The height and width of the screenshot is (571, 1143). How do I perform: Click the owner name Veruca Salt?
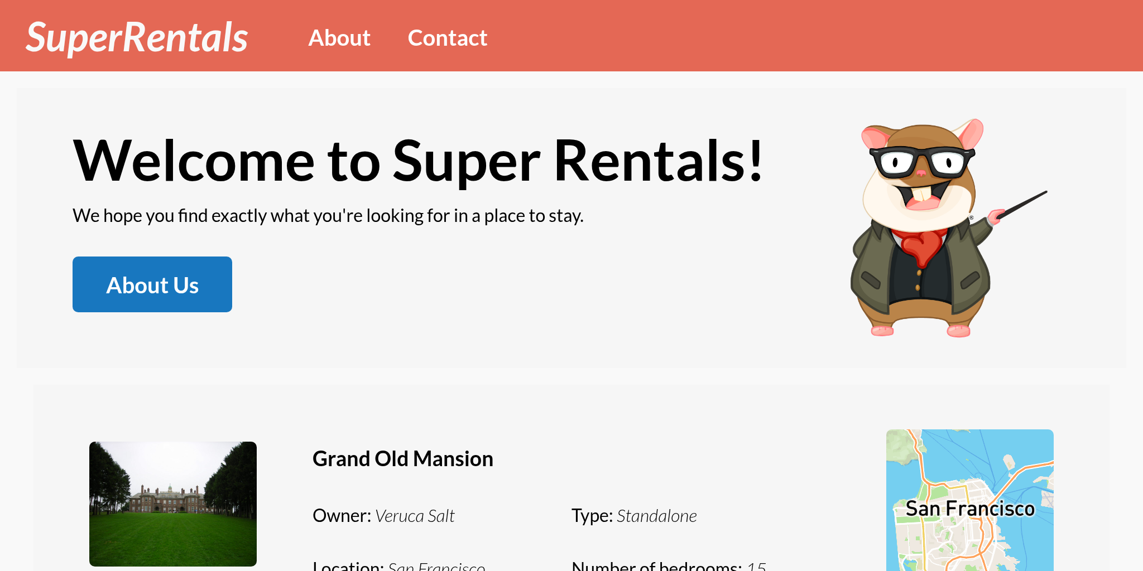tap(415, 516)
